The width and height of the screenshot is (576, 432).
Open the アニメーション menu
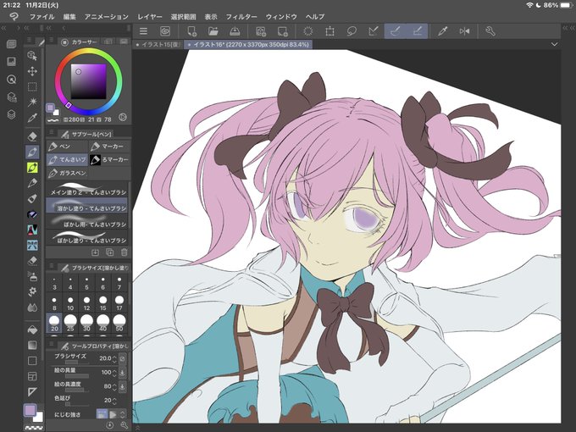pyautogui.click(x=107, y=17)
